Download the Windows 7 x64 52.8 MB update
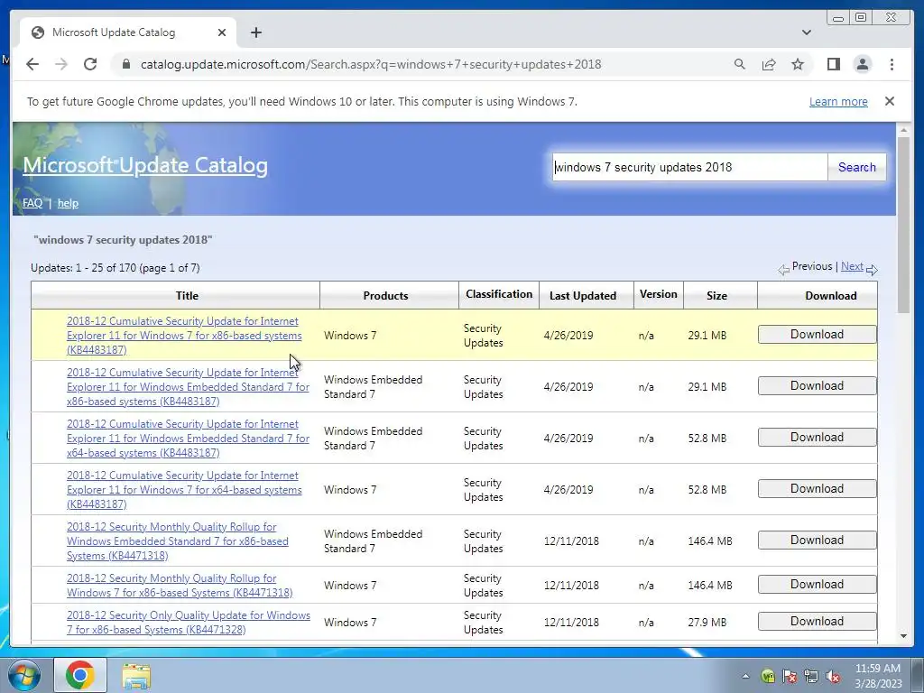The height and width of the screenshot is (693, 924). (817, 488)
